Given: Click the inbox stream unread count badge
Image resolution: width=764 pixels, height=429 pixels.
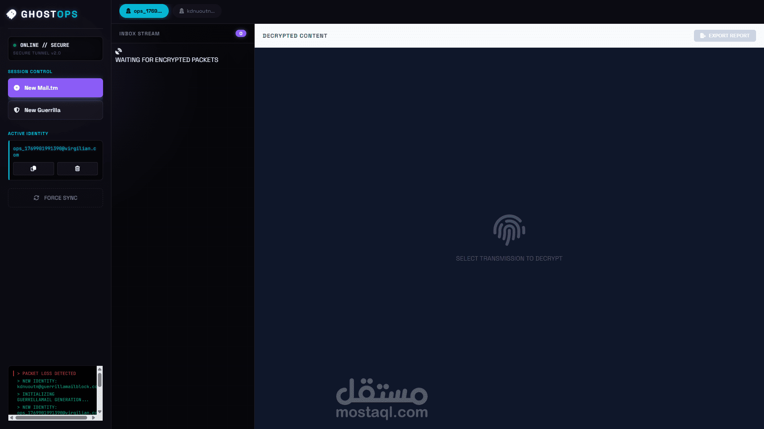Looking at the screenshot, I should pos(241,33).
